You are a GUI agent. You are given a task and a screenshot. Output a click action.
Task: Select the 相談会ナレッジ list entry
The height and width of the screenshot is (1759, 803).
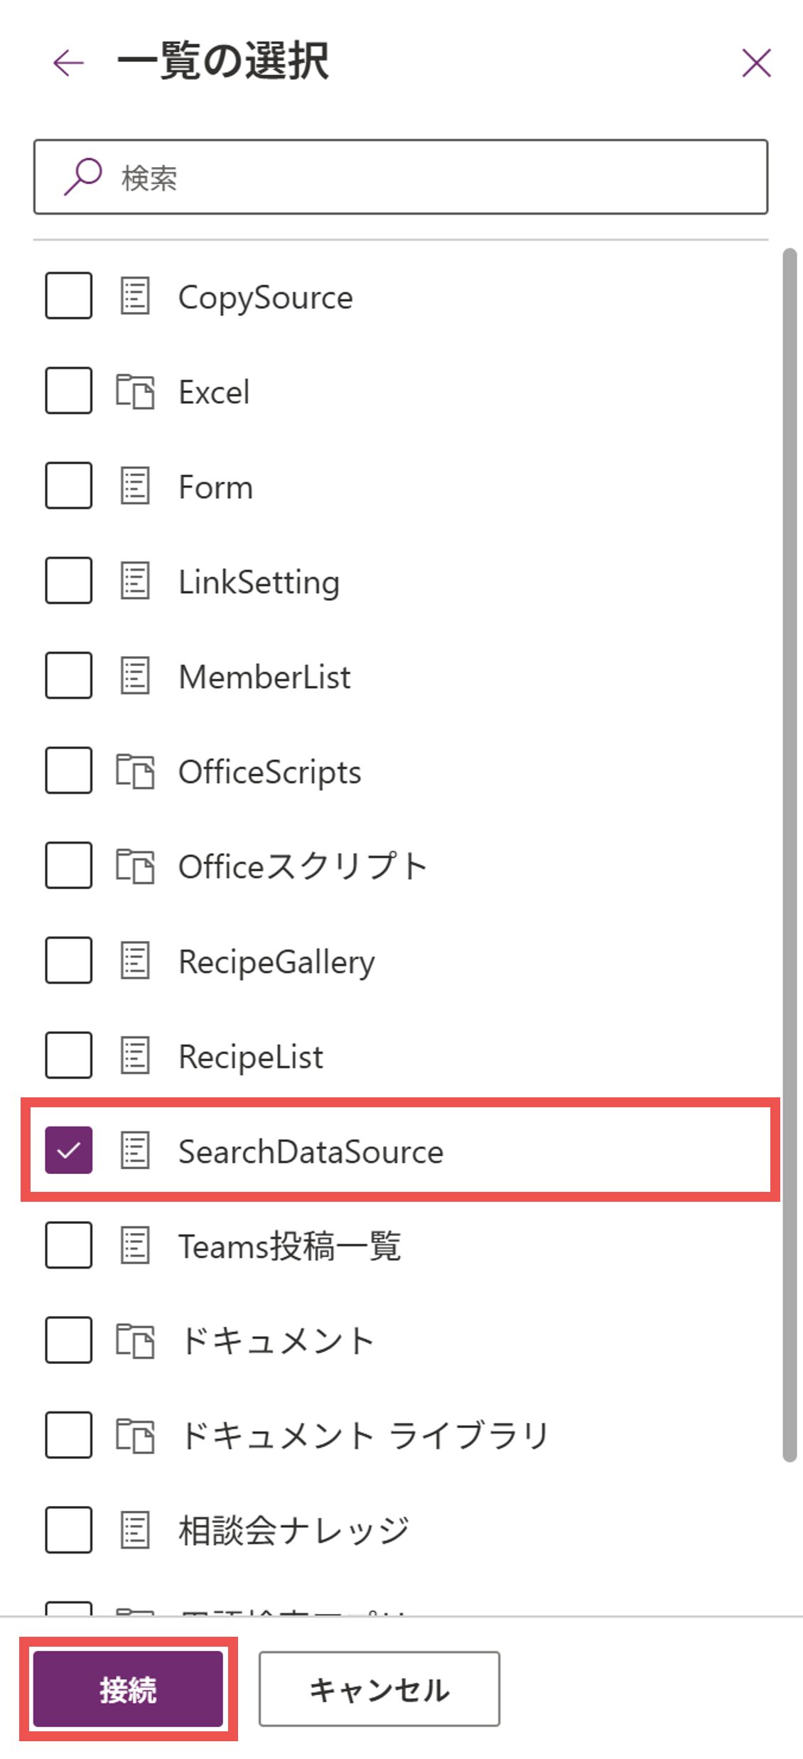tap(293, 1530)
